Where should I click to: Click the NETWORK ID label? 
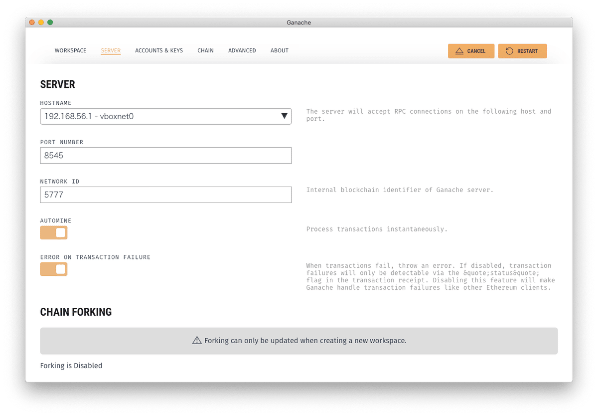tap(60, 182)
